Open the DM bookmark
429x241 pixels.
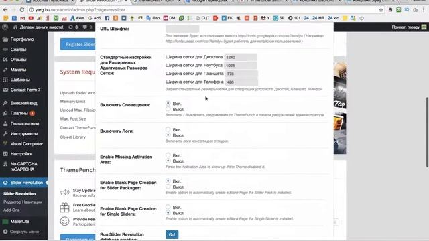[x=169, y=18]
